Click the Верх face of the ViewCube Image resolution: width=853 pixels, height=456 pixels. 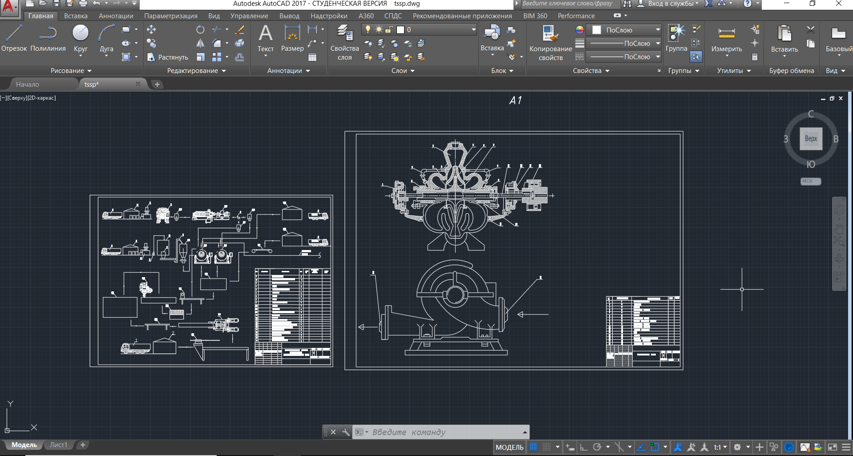point(811,138)
